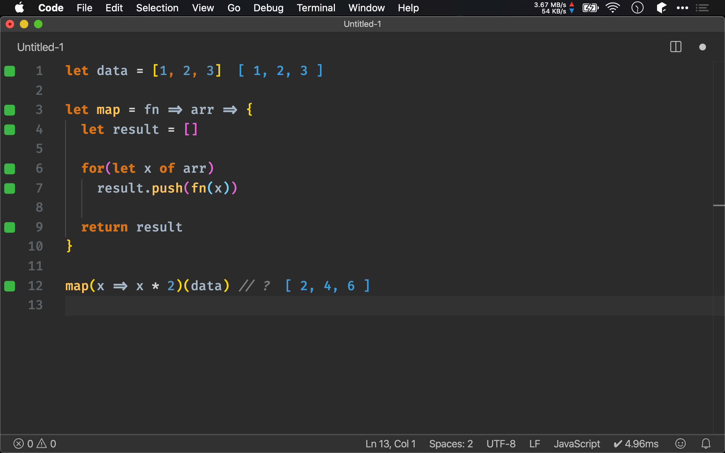Click line number 10 in the gutter
Viewport: 725px width, 453px height.
tap(35, 246)
